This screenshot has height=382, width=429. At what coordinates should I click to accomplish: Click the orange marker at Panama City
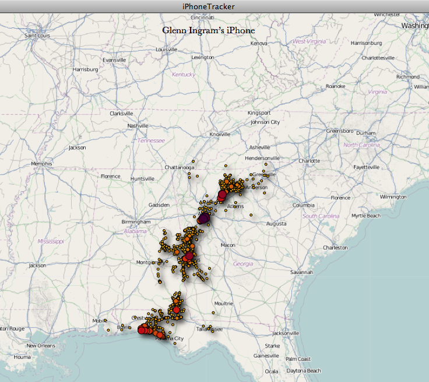pos(160,335)
